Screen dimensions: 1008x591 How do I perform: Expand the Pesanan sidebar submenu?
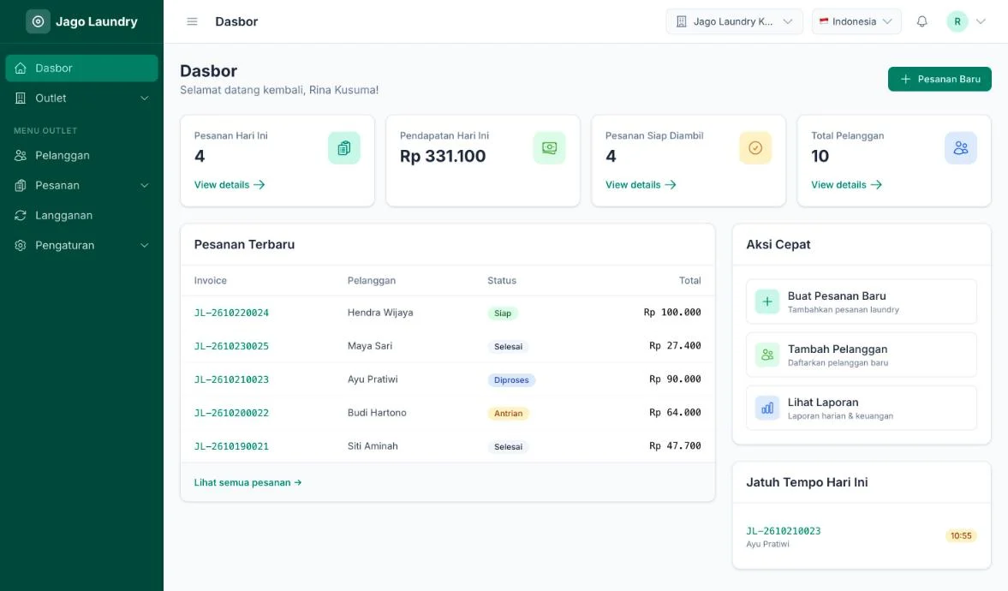click(81, 185)
